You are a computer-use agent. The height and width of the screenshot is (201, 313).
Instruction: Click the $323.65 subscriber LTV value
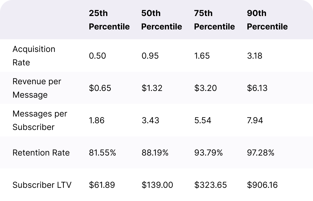pyautogui.click(x=210, y=185)
